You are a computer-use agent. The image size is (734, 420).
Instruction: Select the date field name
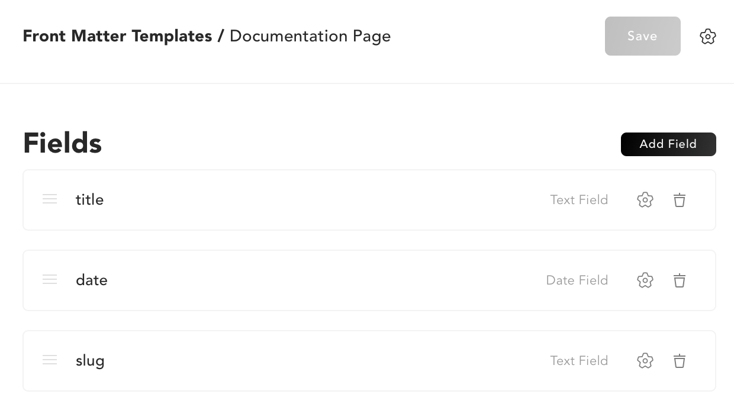click(x=92, y=280)
